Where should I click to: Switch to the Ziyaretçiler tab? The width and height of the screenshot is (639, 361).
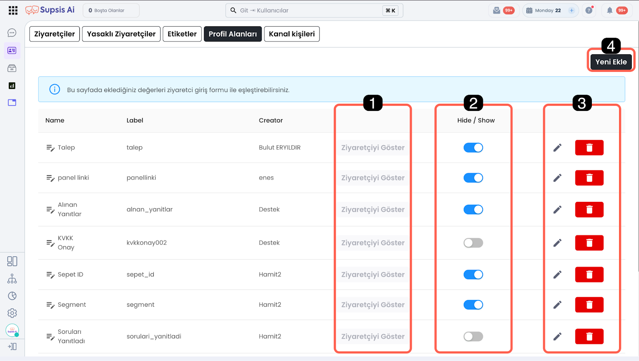55,34
